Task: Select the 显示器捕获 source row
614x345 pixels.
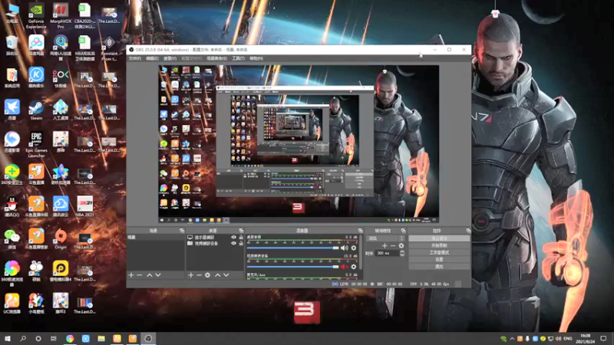Action: tap(215, 238)
